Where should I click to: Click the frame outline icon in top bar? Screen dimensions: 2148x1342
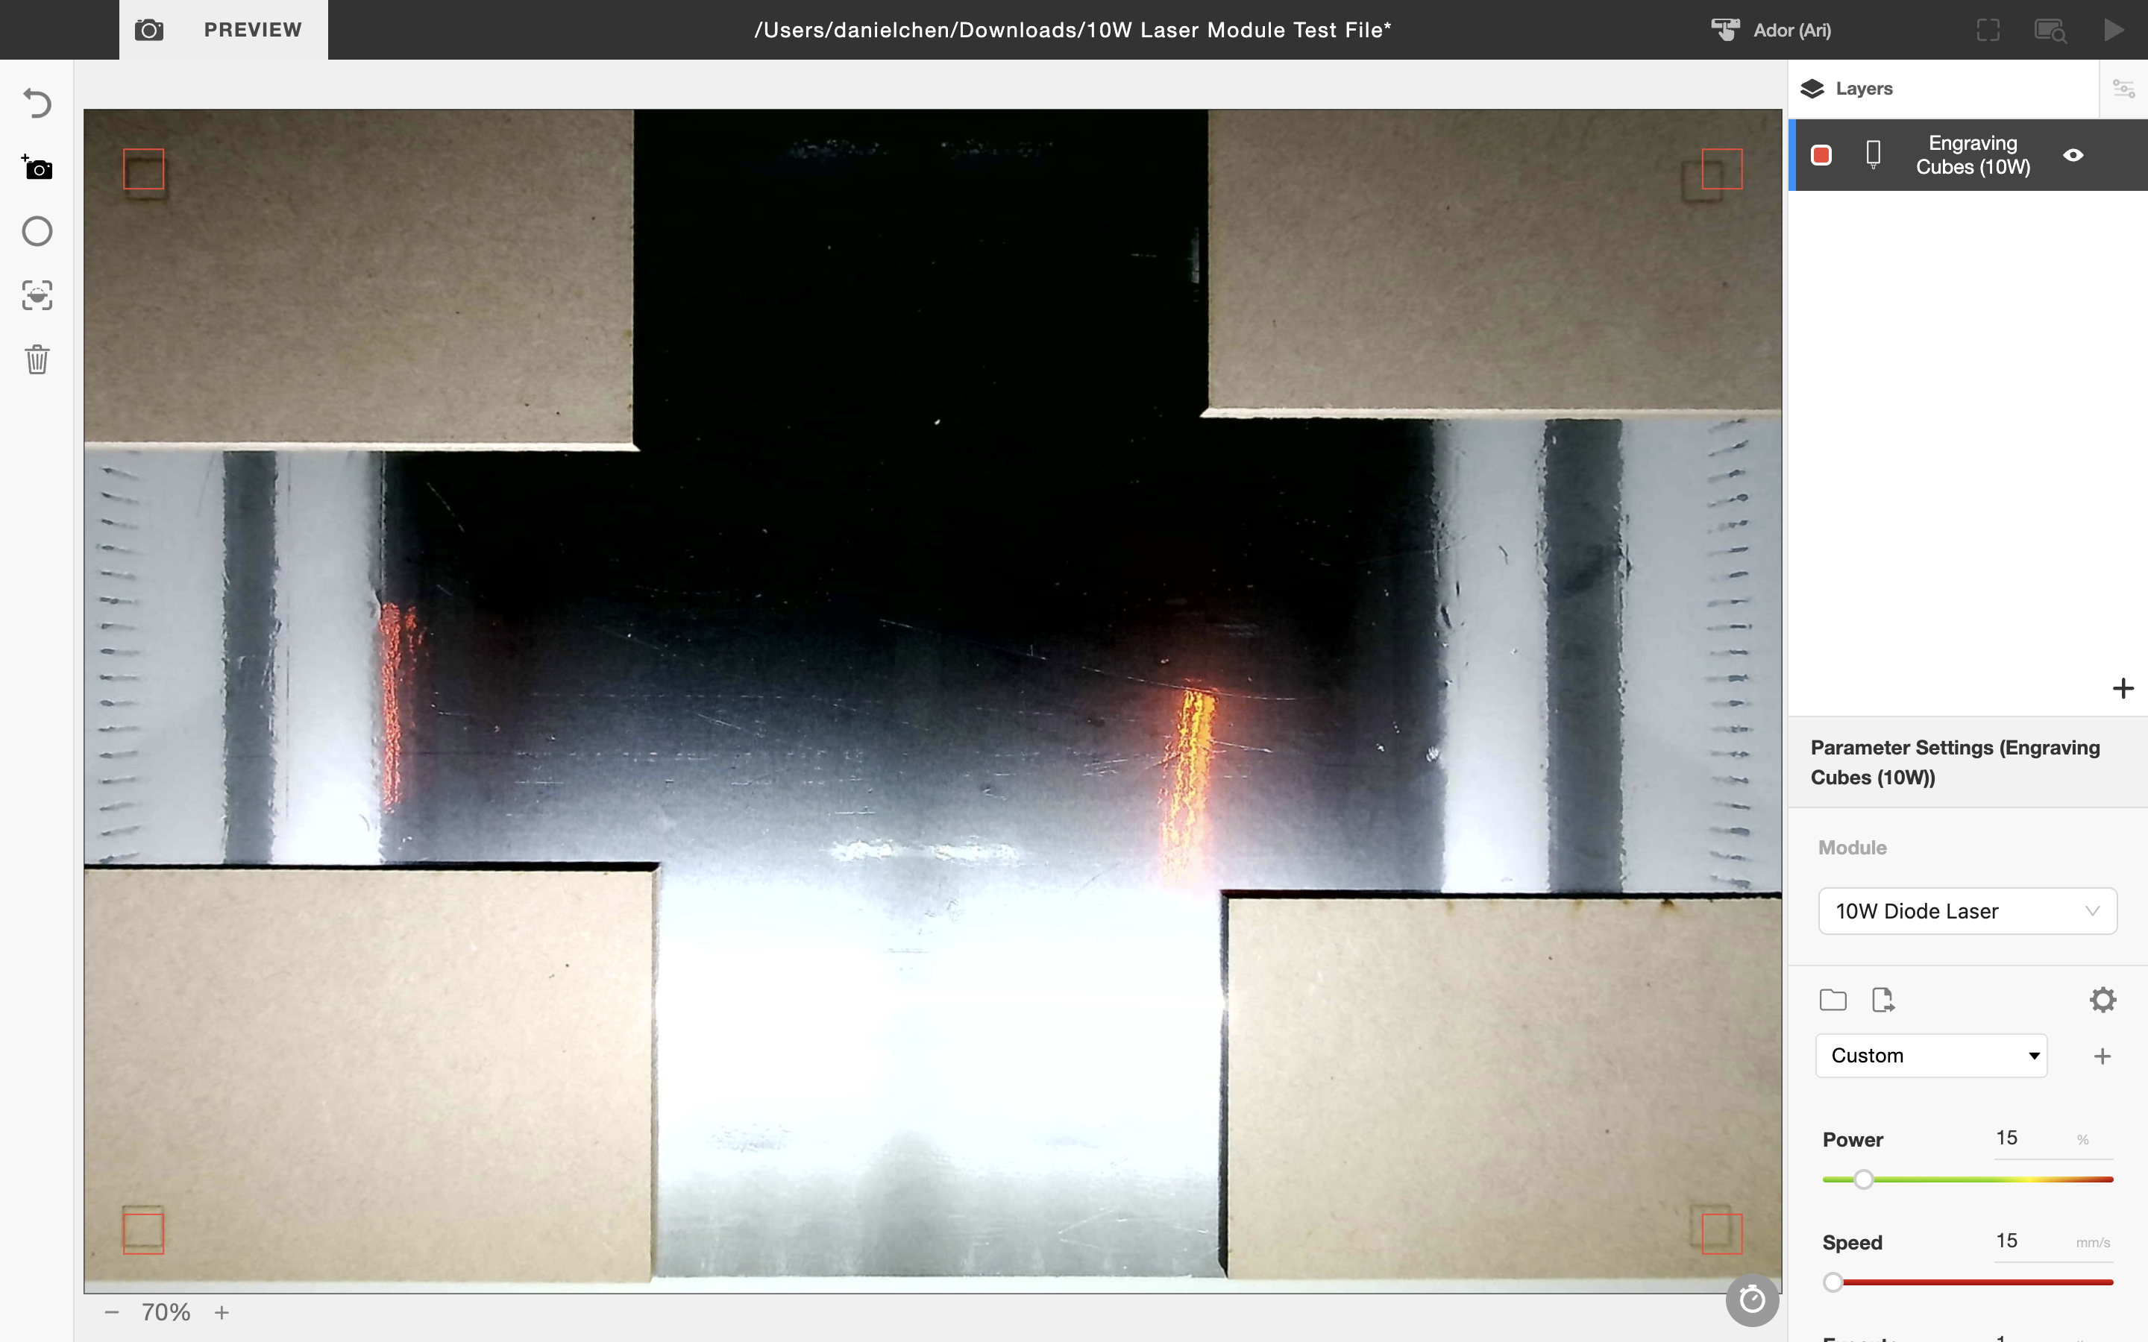[1988, 30]
